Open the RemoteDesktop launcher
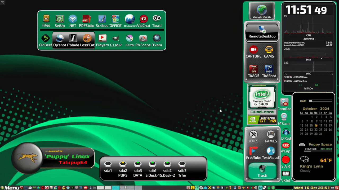The image size is (339, 190). [262, 32]
